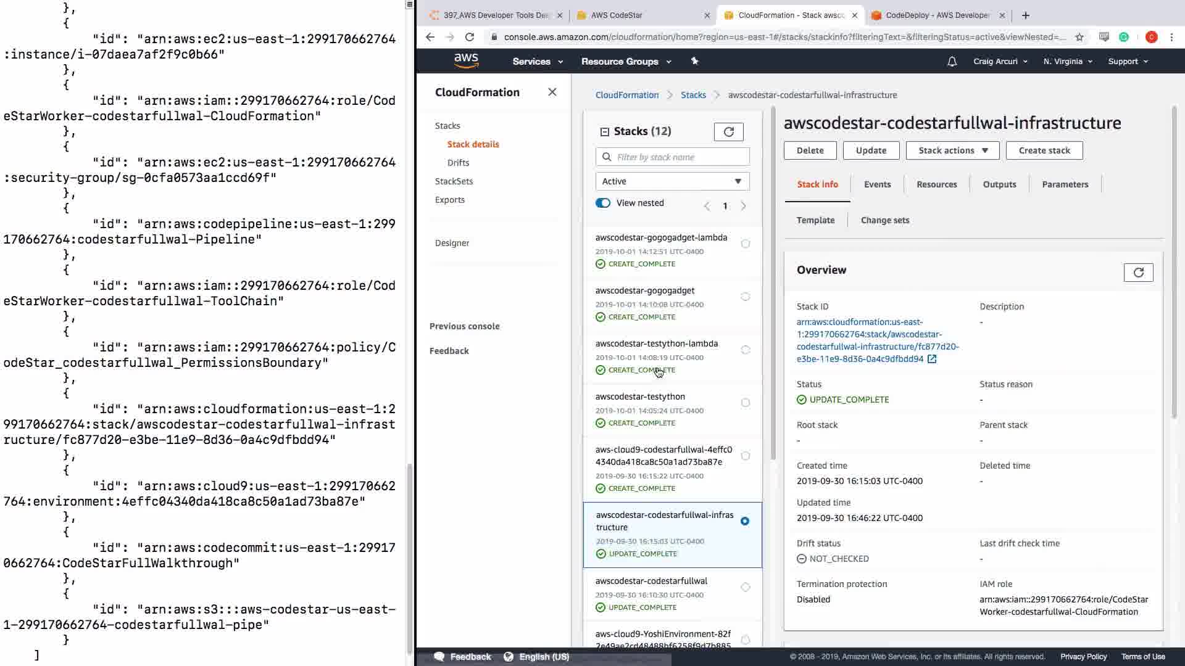This screenshot has width=1185, height=666.
Task: Refresh the Stacks list
Action: (728, 131)
